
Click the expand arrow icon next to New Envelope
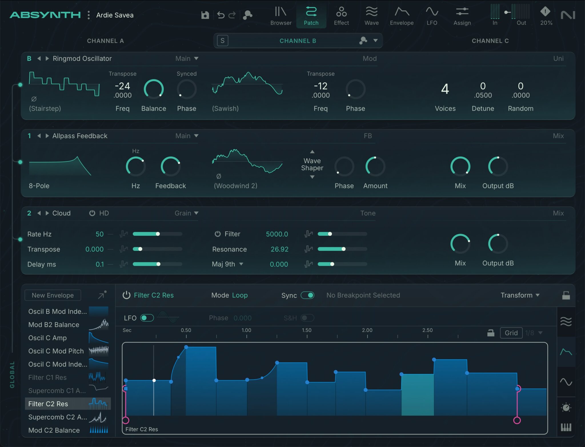tap(102, 295)
